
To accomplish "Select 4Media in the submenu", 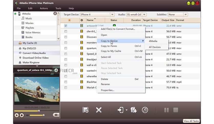I will [x=157, y=41].
